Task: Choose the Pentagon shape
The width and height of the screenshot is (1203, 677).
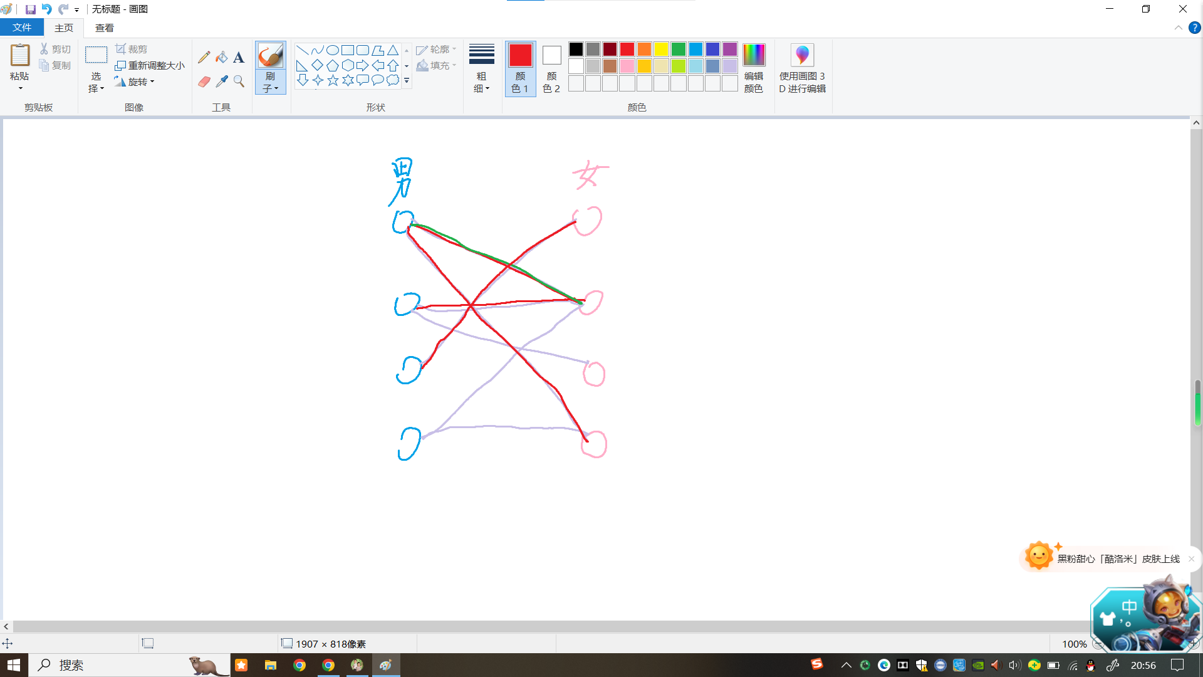Action: pyautogui.click(x=333, y=65)
